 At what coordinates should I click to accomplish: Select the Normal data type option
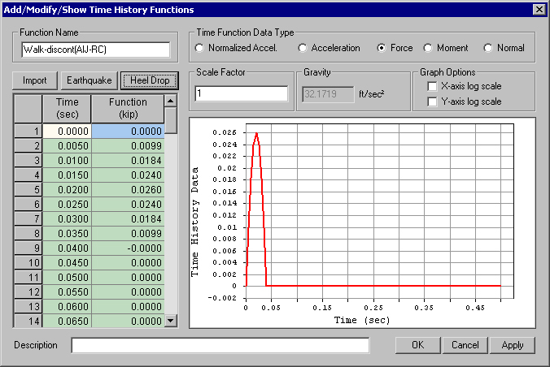(x=488, y=48)
